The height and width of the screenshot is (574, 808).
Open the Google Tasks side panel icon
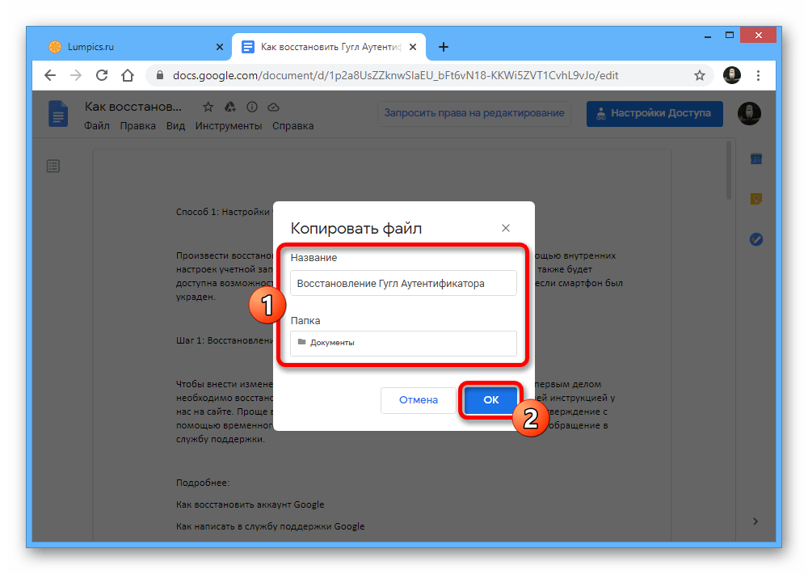[756, 239]
